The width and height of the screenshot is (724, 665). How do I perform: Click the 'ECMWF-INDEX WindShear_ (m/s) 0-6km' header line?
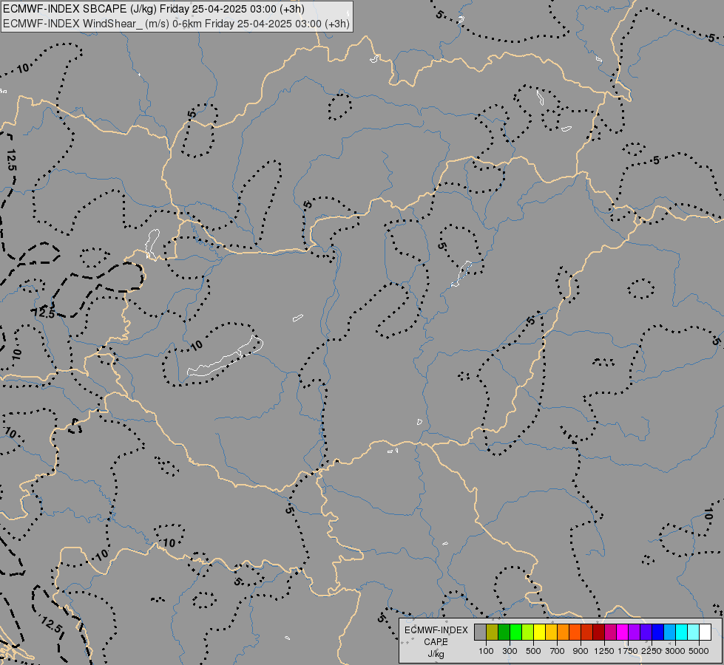(x=177, y=24)
